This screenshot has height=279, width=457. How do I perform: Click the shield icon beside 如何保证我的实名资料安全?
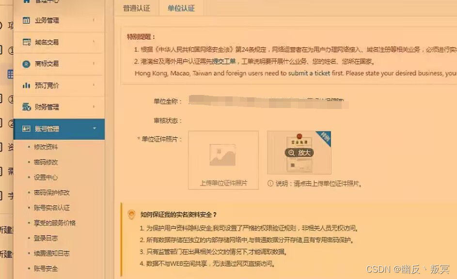click(131, 215)
